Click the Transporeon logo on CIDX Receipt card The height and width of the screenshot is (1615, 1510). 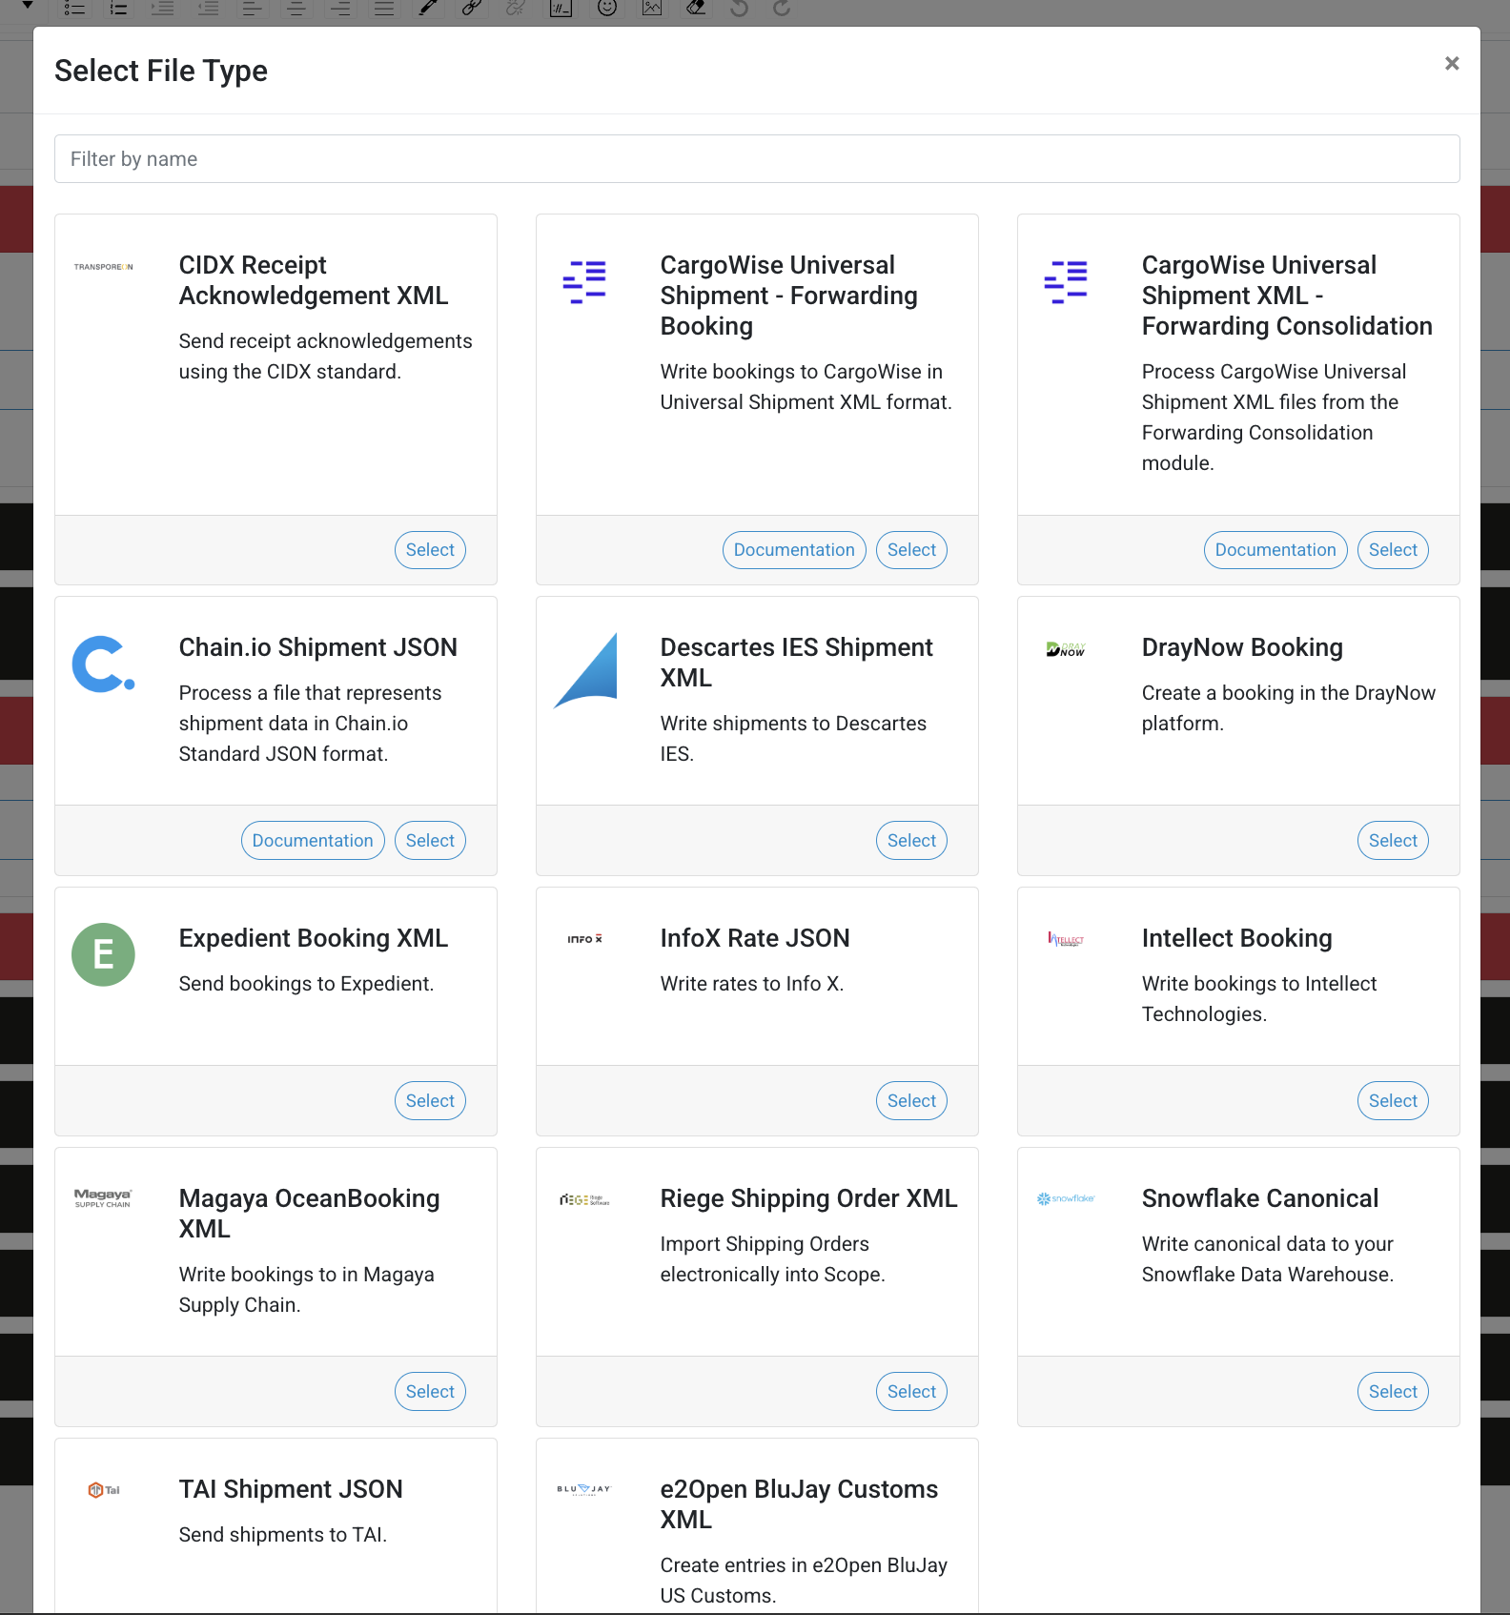pyautogui.click(x=103, y=267)
